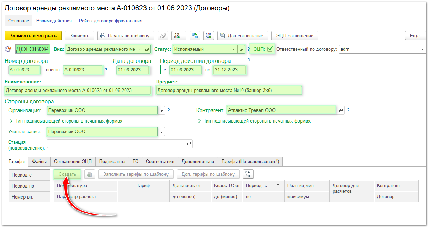Screen dimensions: 429x228
Task: Click the contract icon left of ДОГОВОР
Action: click(x=9, y=49)
